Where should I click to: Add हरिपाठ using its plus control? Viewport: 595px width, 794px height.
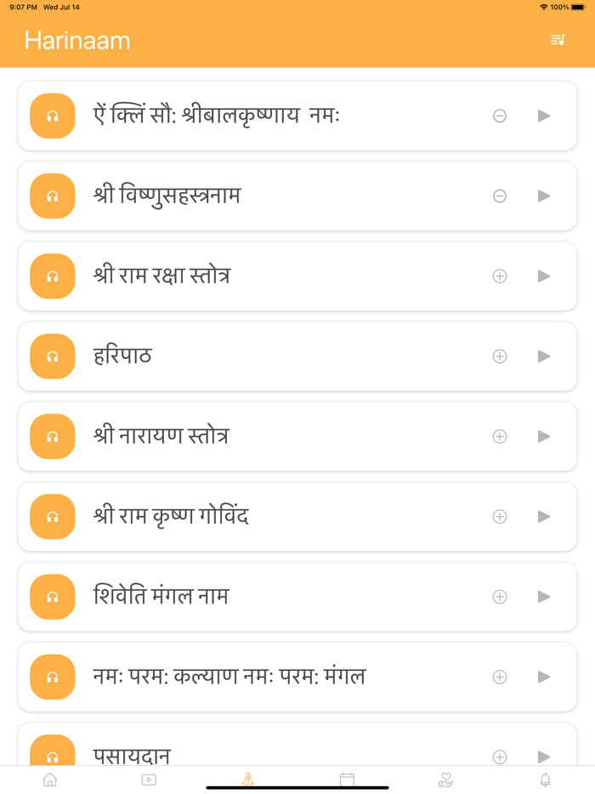[500, 356]
